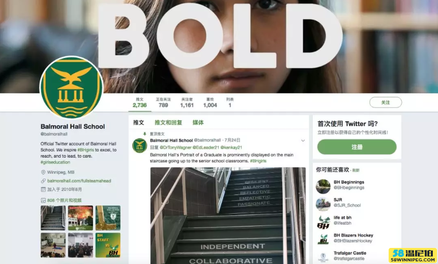Click the BH Beginnings account avatar
This screenshot has width=438, height=264.
323,187
